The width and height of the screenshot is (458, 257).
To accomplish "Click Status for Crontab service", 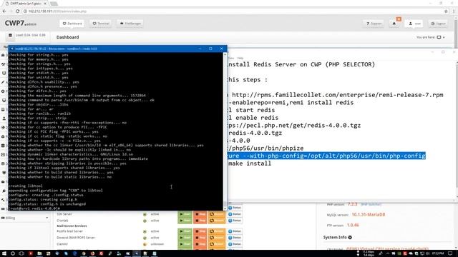I will pyautogui.click(x=234, y=221).
